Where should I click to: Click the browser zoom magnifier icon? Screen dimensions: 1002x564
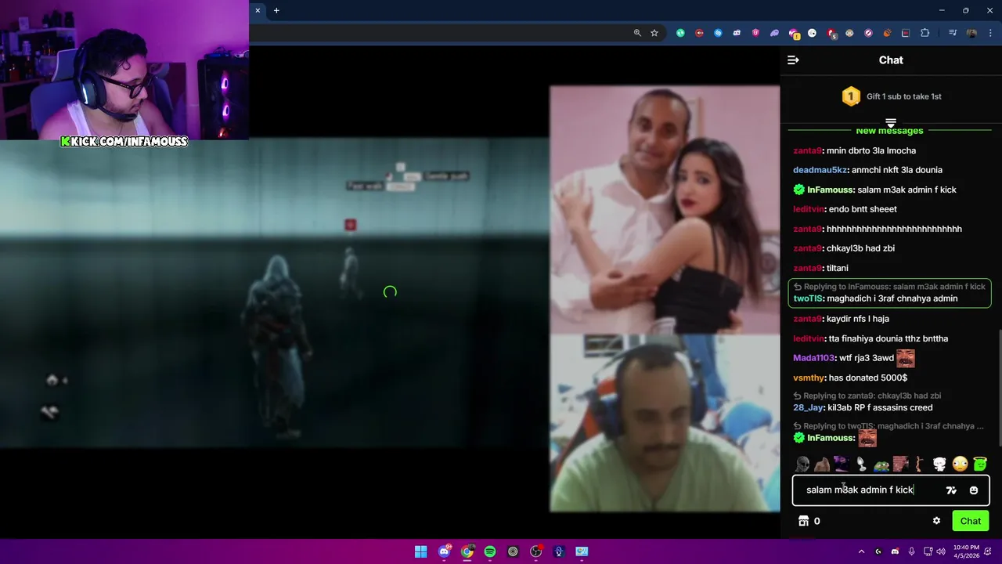pos(637,33)
